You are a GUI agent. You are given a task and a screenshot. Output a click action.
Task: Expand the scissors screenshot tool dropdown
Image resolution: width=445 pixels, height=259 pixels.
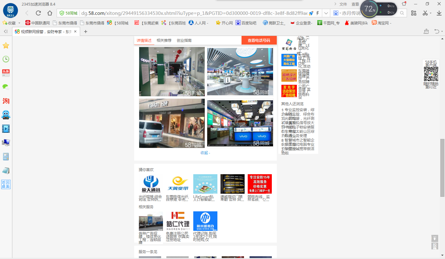[x=431, y=13]
